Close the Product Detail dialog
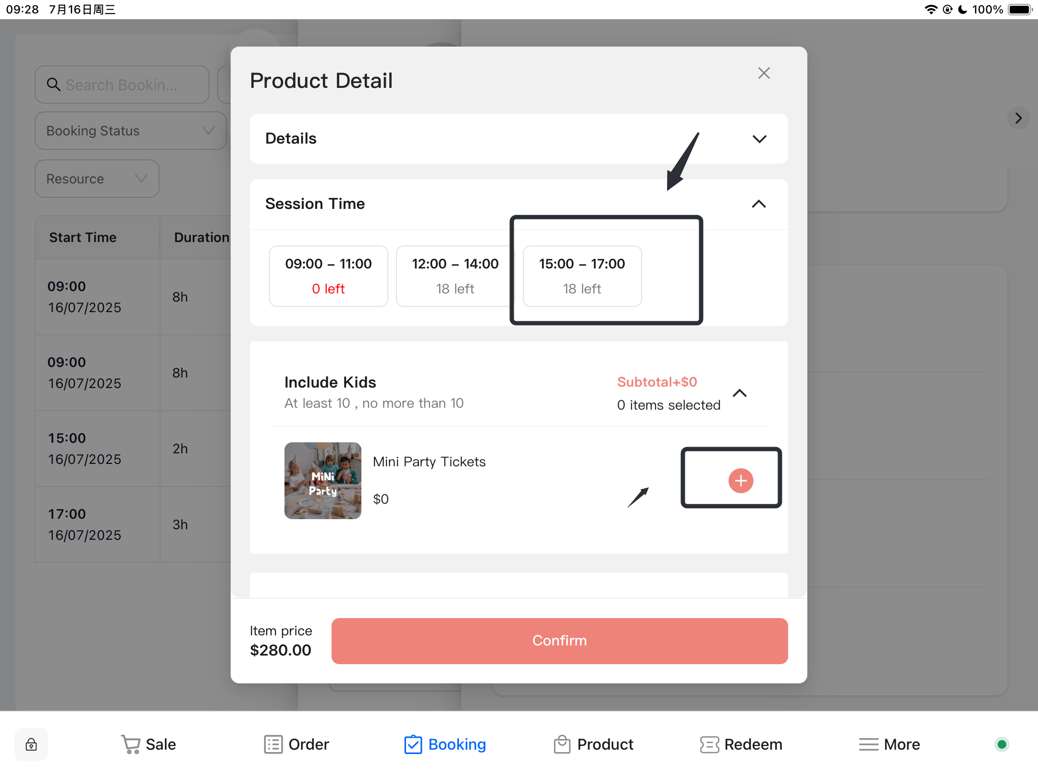1038x778 pixels. tap(764, 73)
